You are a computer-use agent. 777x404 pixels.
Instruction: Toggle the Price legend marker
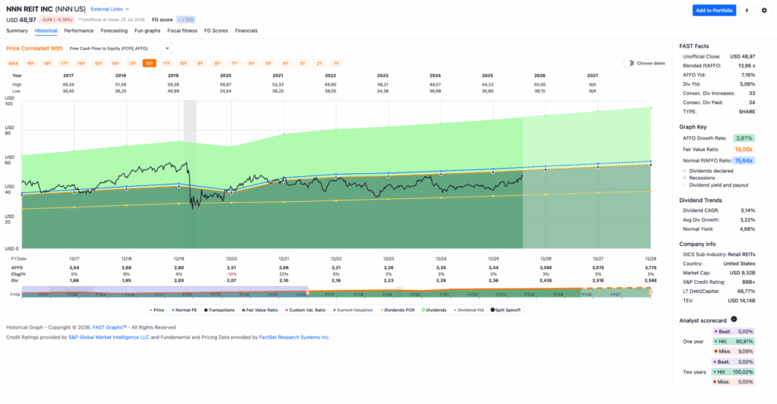coord(157,310)
